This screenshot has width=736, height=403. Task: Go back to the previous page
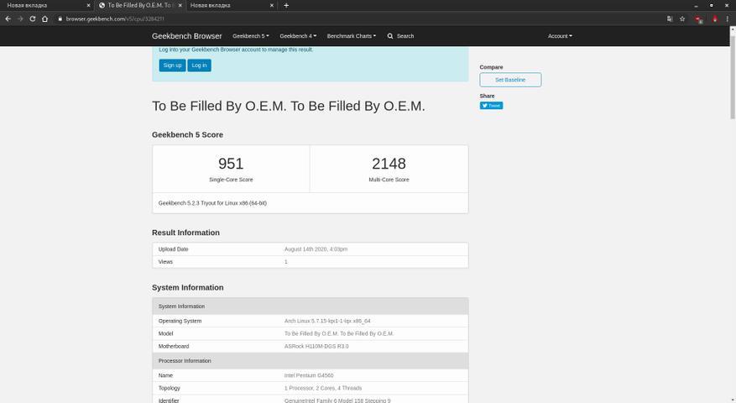(x=8, y=18)
